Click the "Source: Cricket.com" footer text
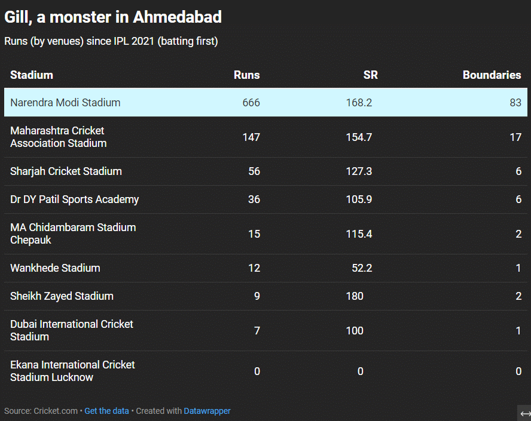 point(41,411)
